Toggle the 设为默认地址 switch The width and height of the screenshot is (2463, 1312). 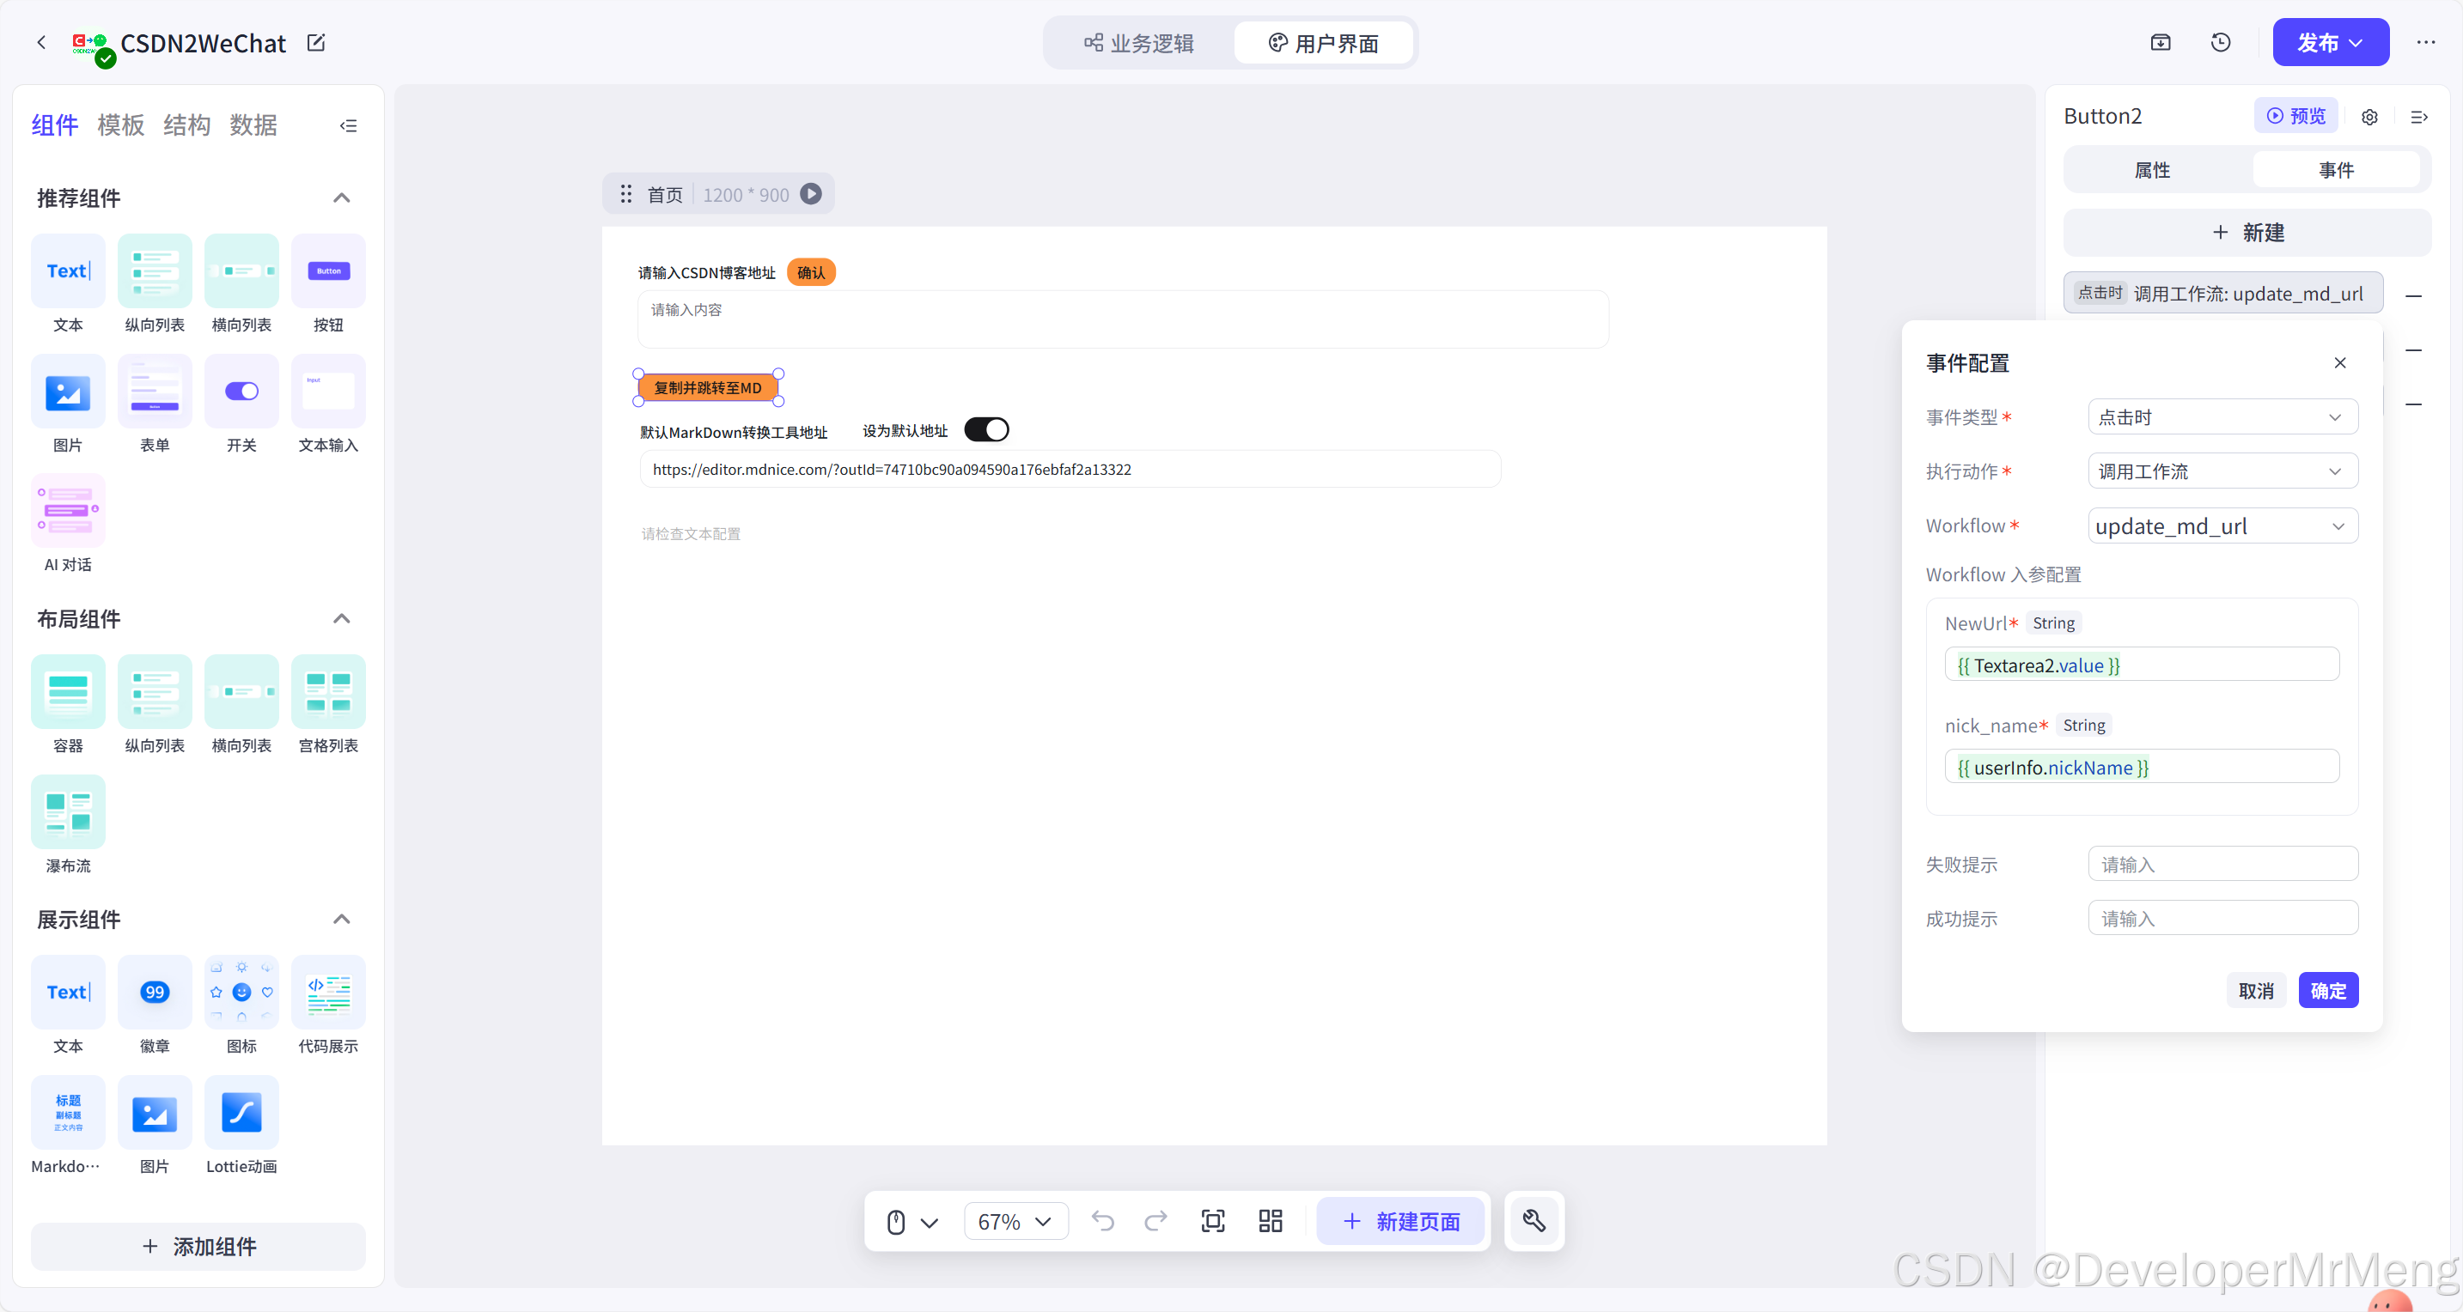click(985, 430)
